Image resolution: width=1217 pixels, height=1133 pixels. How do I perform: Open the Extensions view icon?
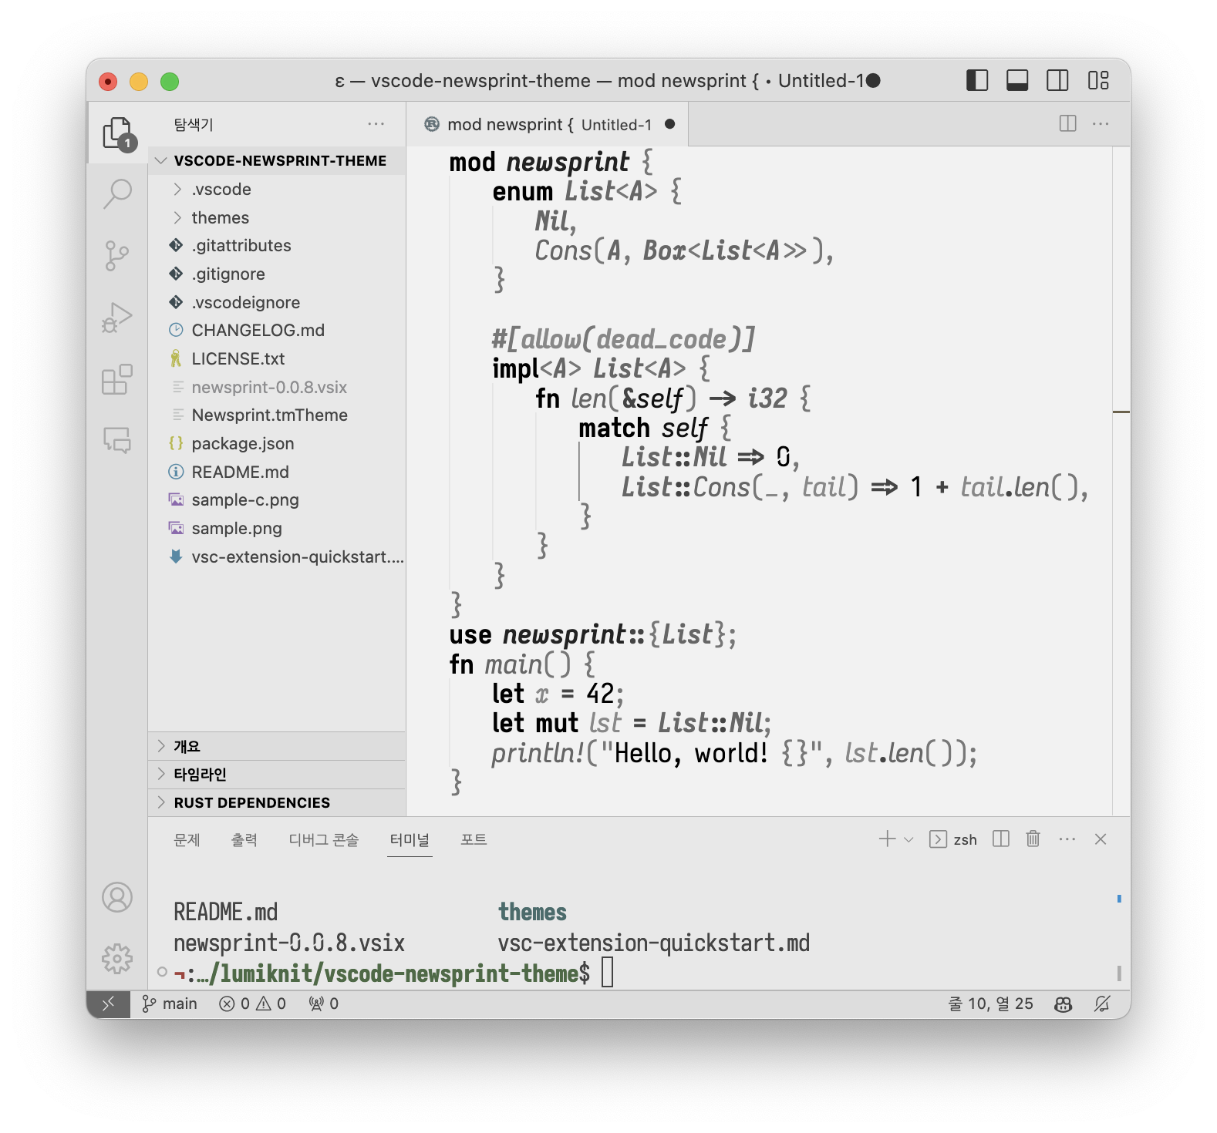pos(117,379)
